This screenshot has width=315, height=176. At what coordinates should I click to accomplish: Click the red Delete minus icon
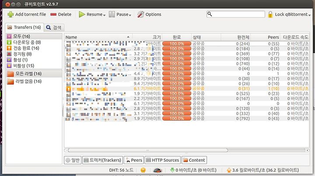click(53, 14)
